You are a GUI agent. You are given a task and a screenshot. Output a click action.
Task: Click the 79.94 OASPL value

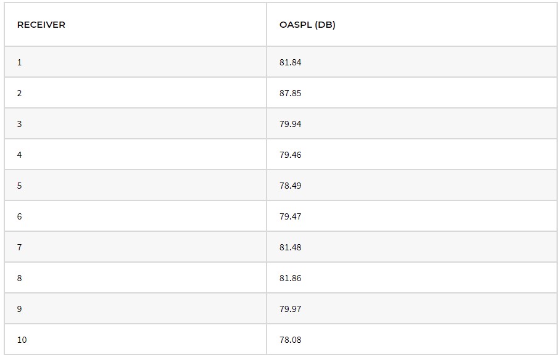coord(290,124)
